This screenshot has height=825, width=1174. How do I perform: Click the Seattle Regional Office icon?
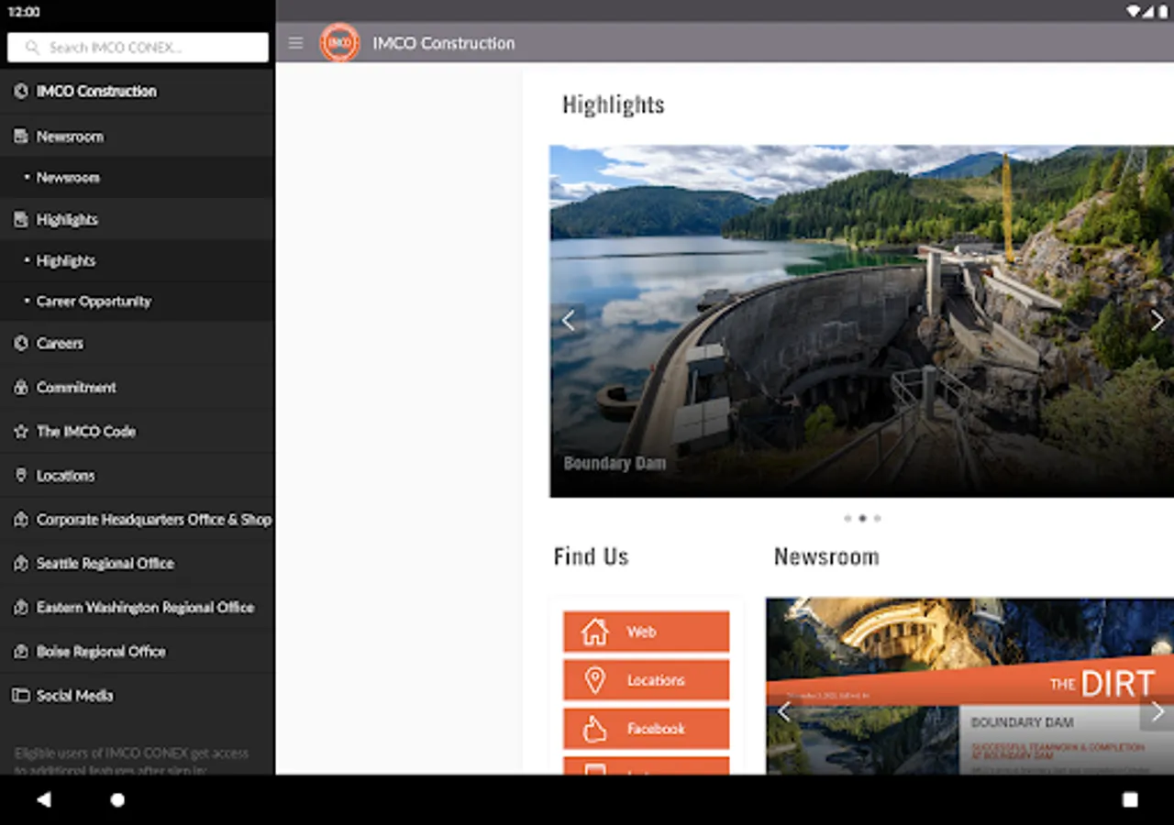pos(21,564)
